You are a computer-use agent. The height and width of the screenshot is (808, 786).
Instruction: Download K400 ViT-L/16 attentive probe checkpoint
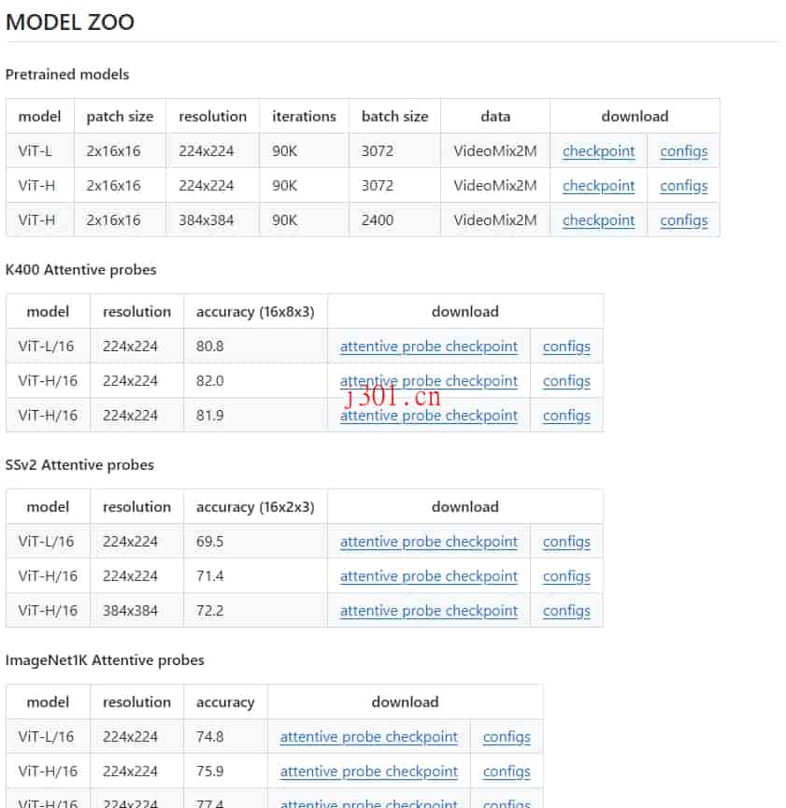429,347
